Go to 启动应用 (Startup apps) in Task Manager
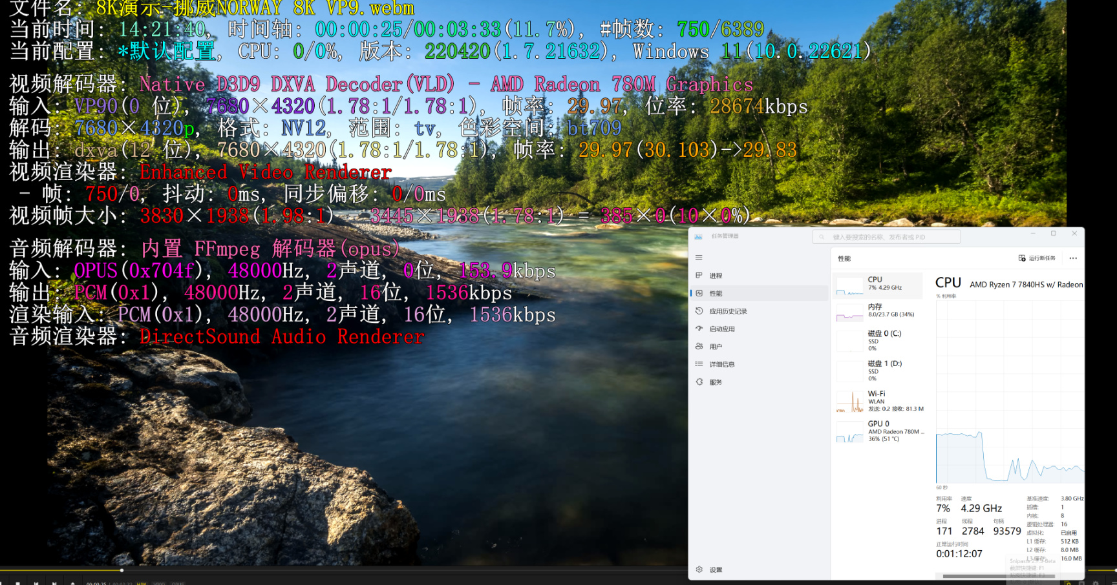 [x=760, y=329]
